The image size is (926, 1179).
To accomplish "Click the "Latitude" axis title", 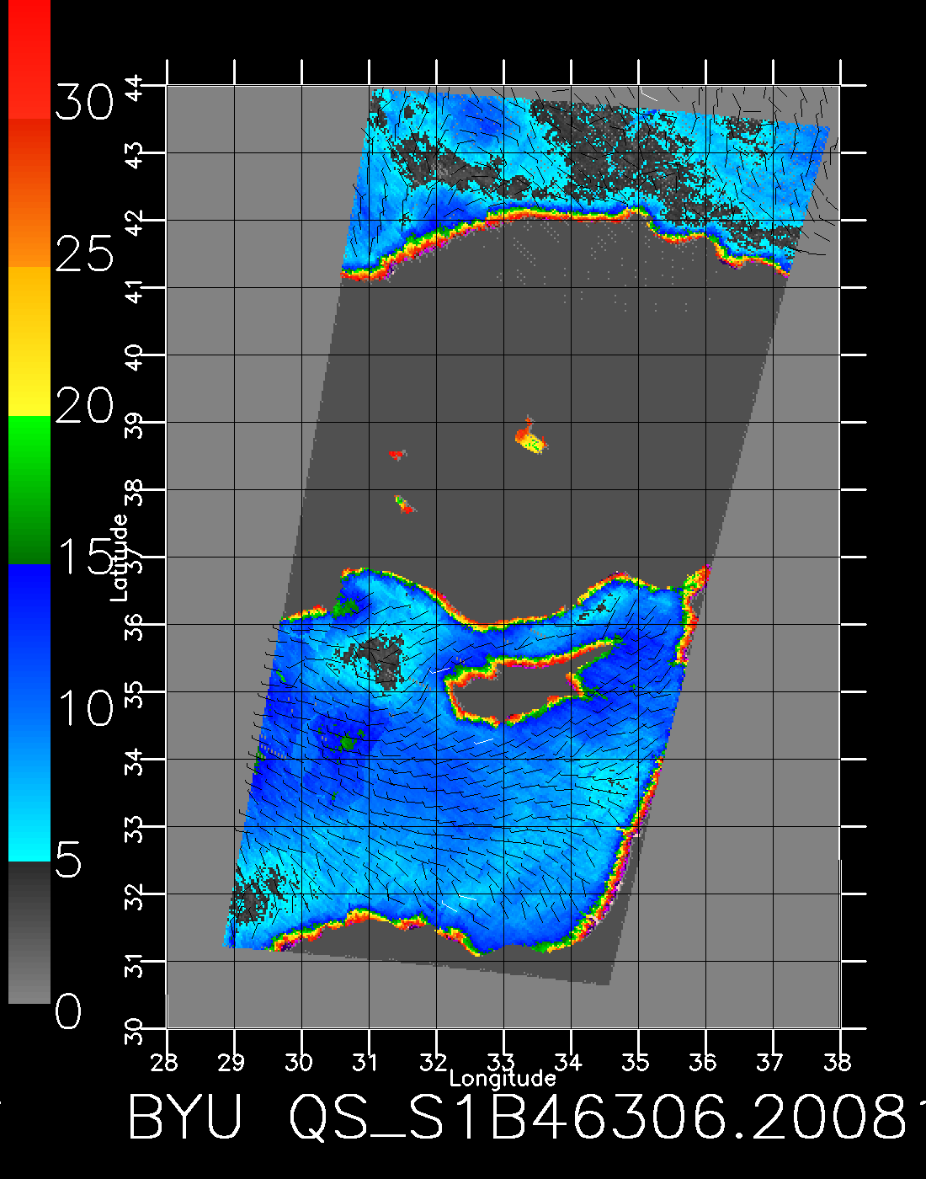I will pos(120,557).
